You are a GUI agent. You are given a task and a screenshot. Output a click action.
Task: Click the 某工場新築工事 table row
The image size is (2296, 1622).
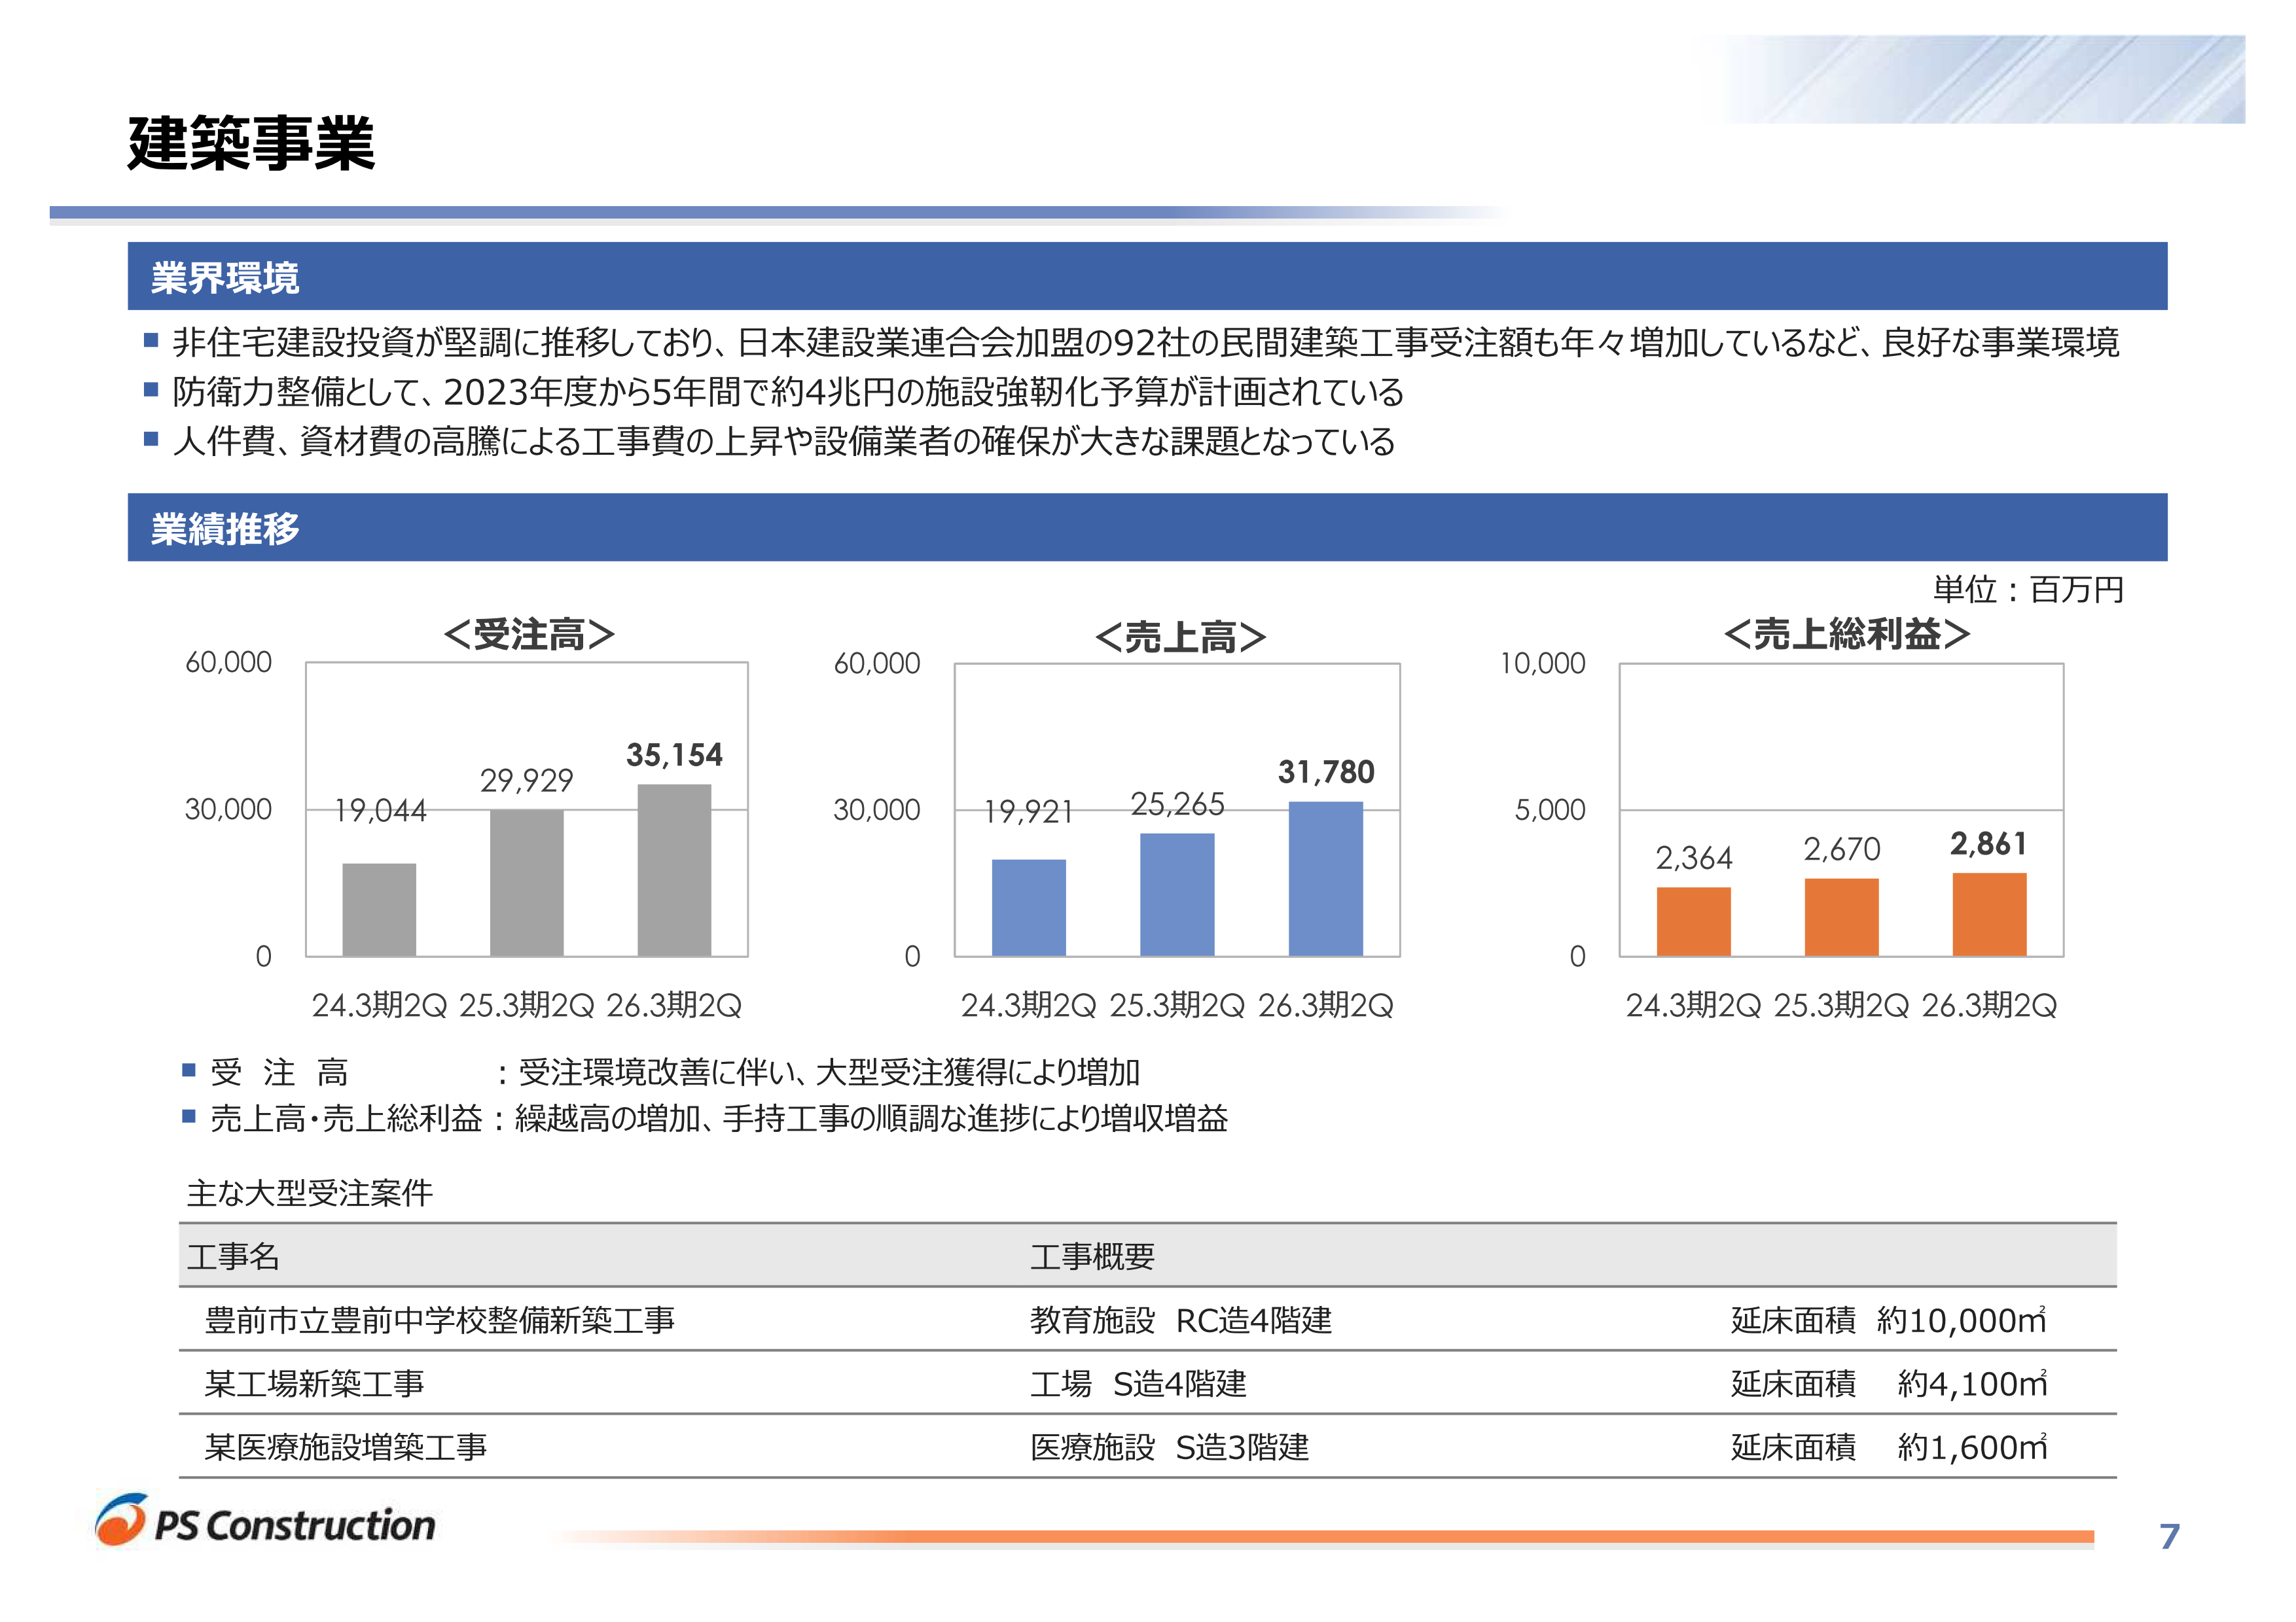point(315,1383)
